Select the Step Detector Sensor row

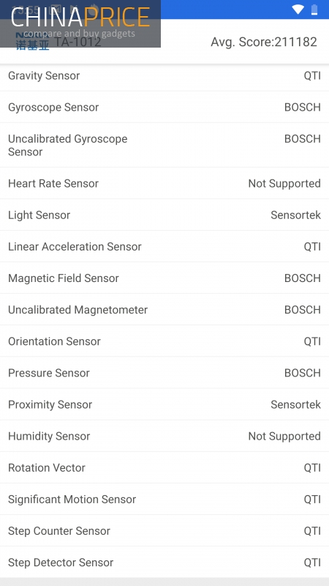point(164,563)
